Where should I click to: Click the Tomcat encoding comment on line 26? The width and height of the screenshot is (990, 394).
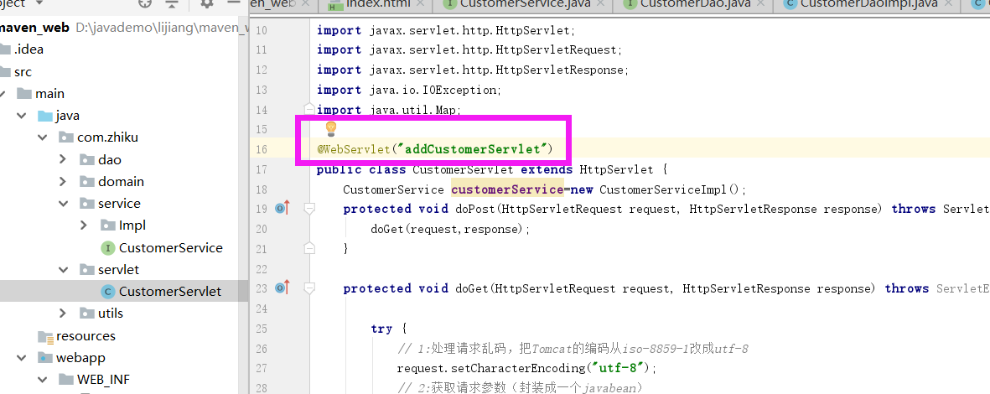pos(573,349)
